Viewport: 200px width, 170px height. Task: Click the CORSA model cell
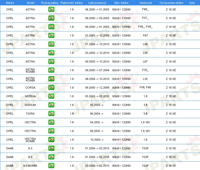tap(30, 88)
